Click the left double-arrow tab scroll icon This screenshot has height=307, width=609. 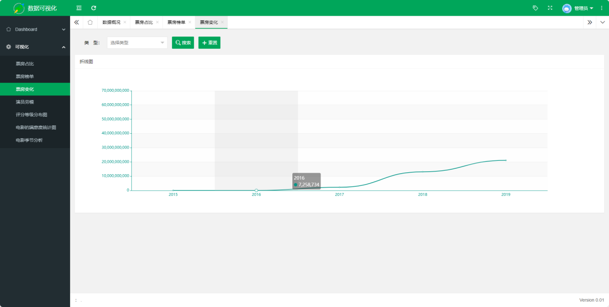pyautogui.click(x=77, y=22)
